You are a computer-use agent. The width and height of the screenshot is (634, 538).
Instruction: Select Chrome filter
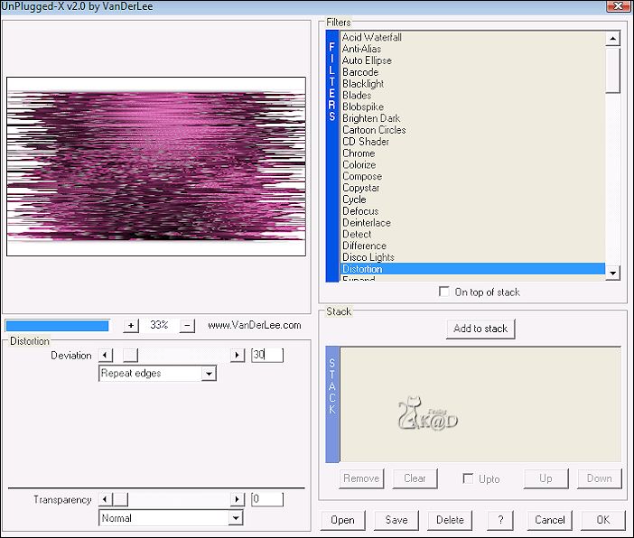472,153
